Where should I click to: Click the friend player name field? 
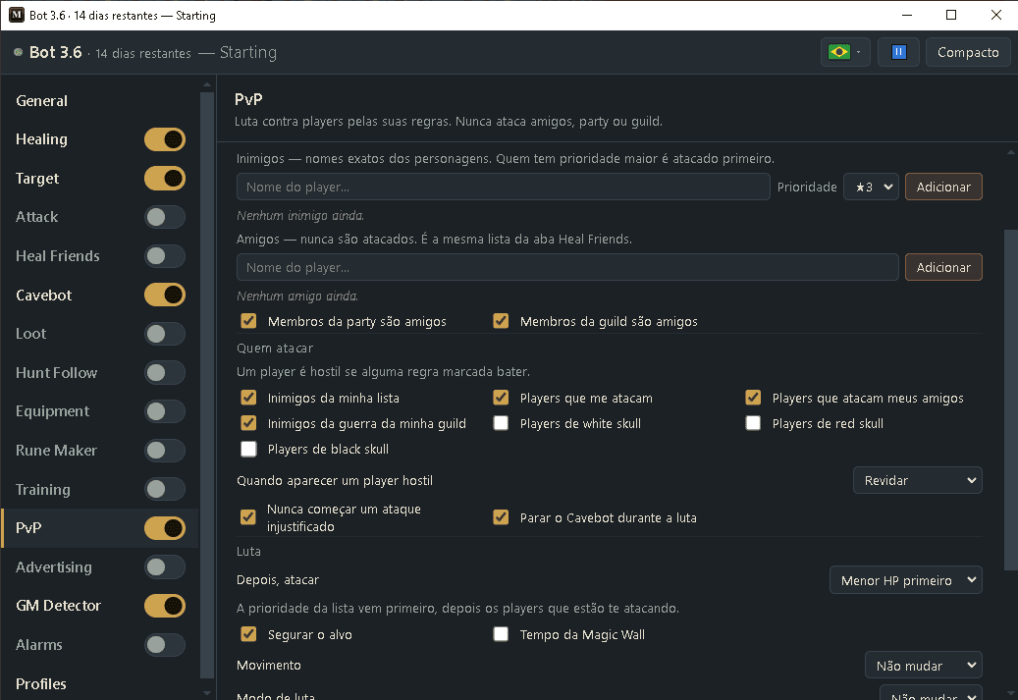567,268
